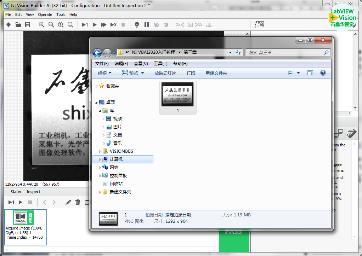Open the 组织 dropdown menu

104,73
